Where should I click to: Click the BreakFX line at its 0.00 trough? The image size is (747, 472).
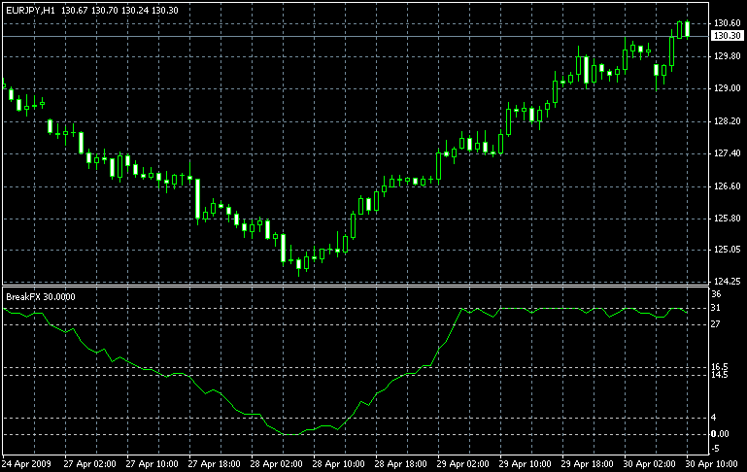click(x=291, y=434)
